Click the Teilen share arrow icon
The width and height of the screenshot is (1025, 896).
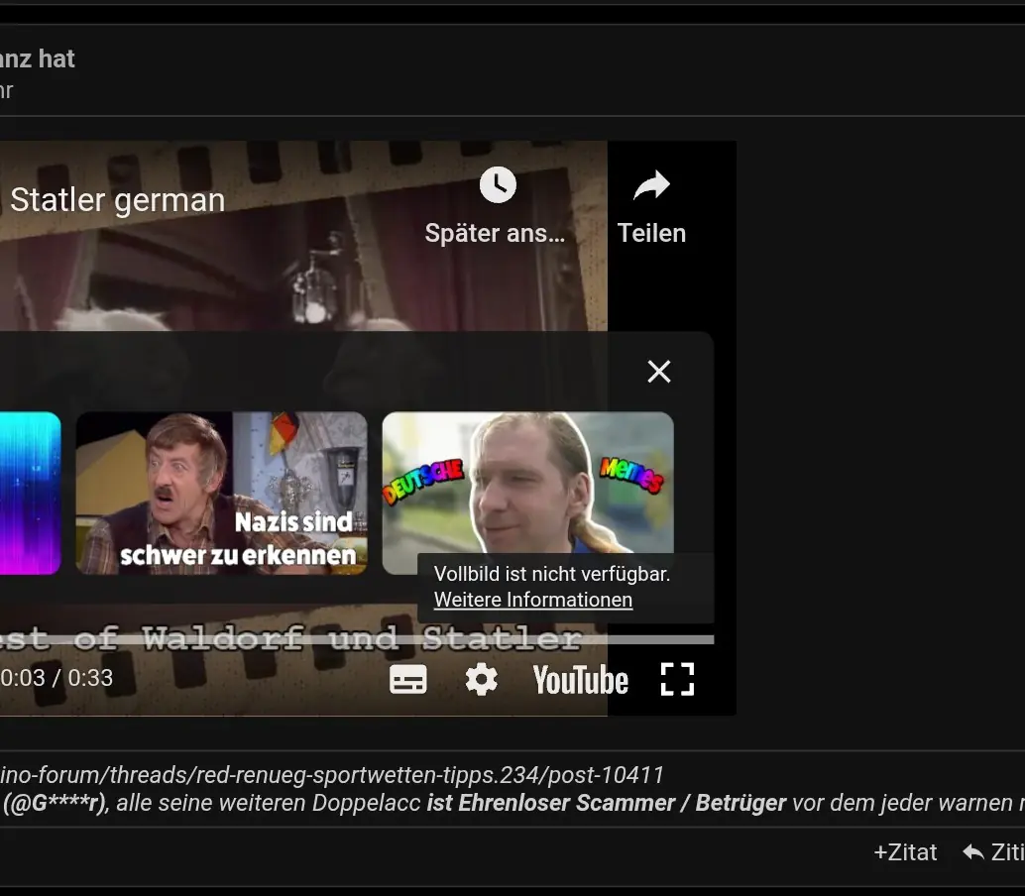click(651, 185)
